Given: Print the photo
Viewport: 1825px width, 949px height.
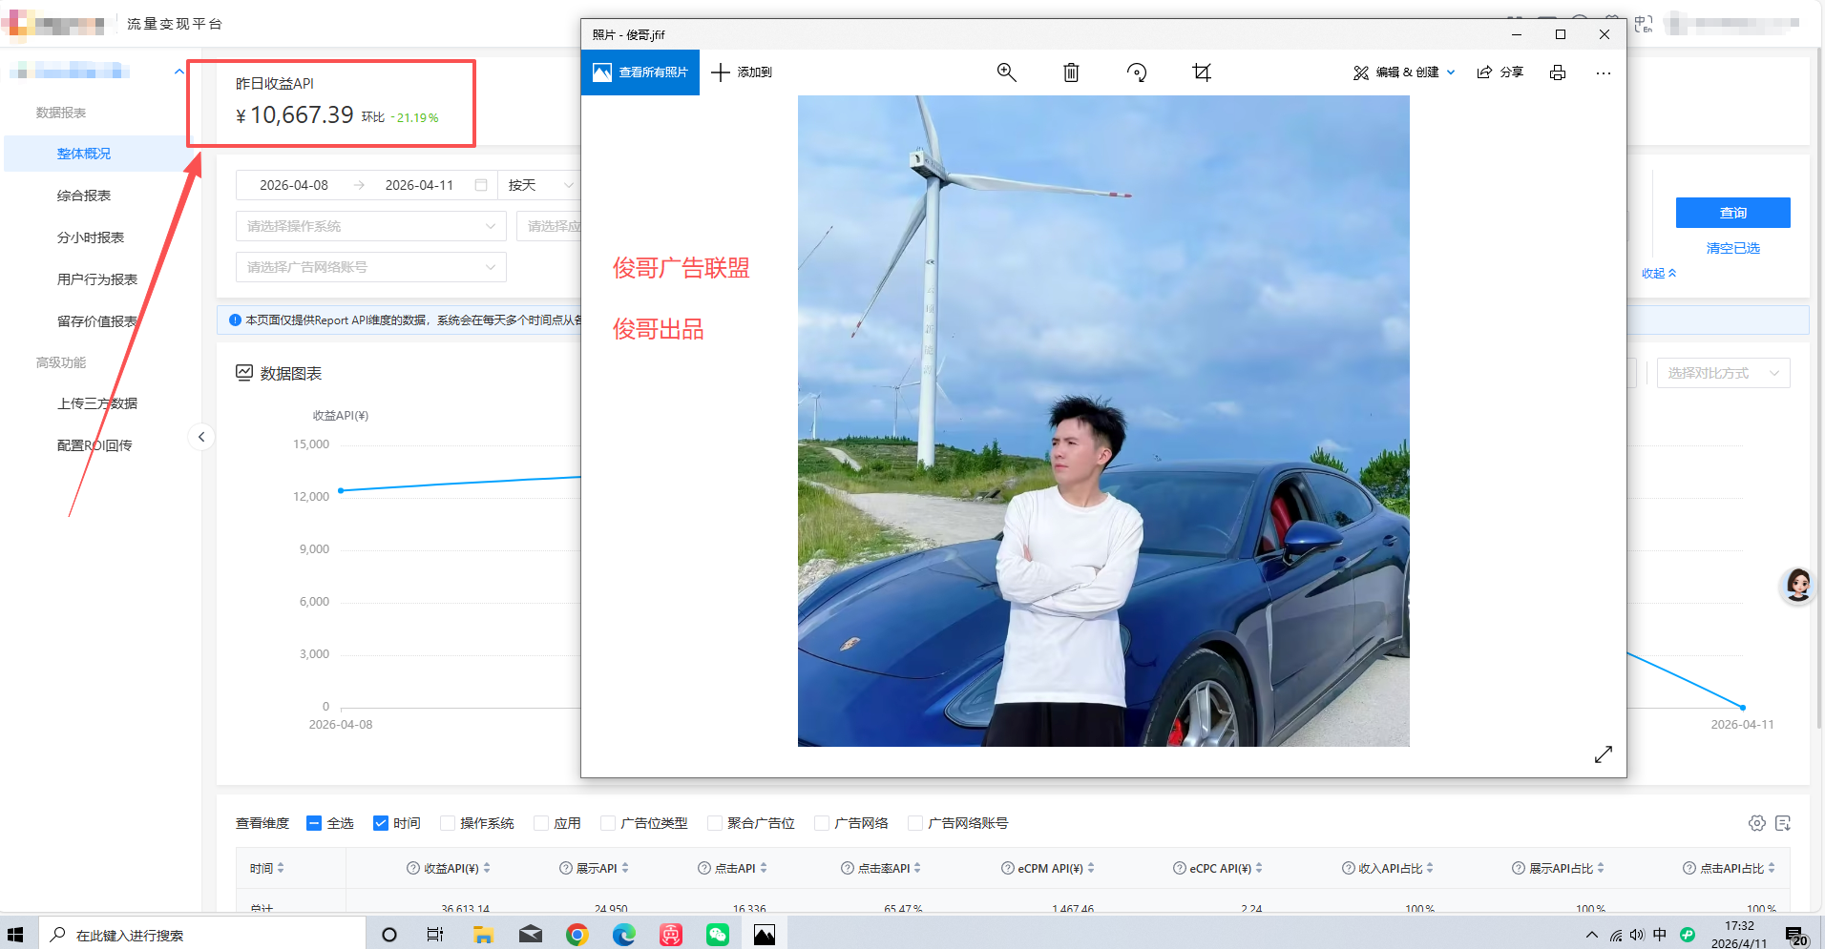Looking at the screenshot, I should coord(1558,72).
